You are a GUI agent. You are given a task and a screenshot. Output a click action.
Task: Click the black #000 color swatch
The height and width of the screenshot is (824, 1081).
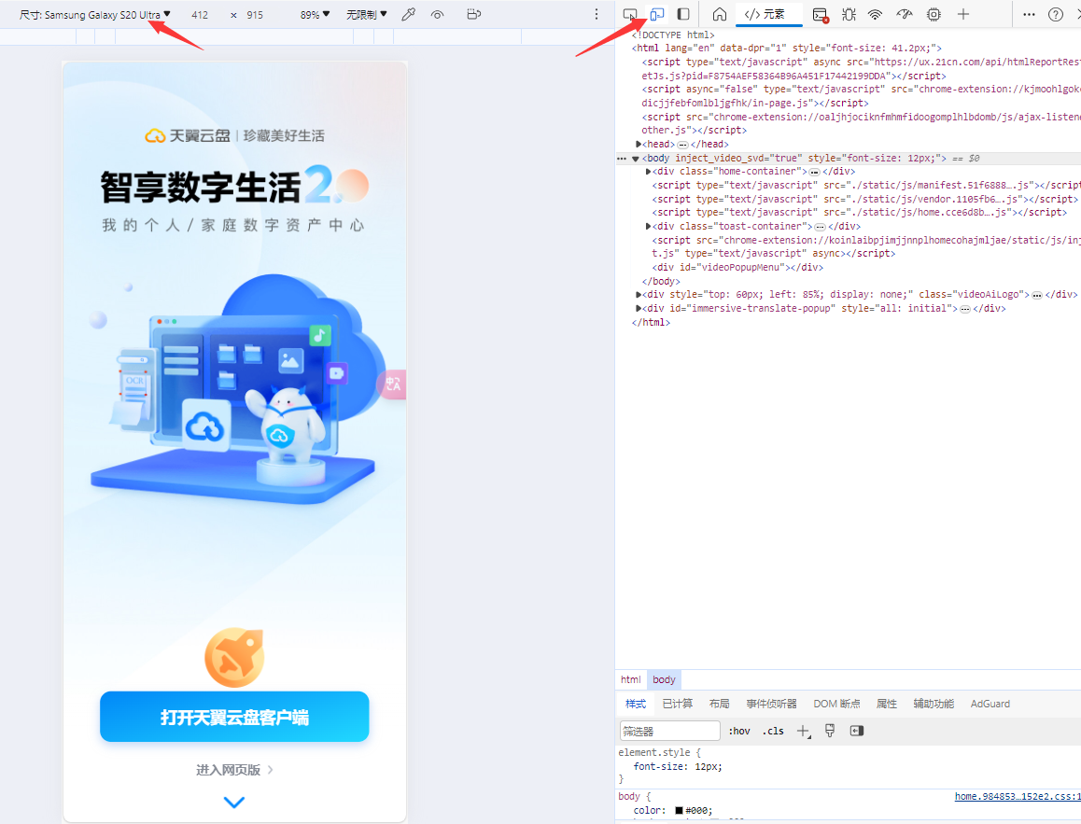point(679,810)
